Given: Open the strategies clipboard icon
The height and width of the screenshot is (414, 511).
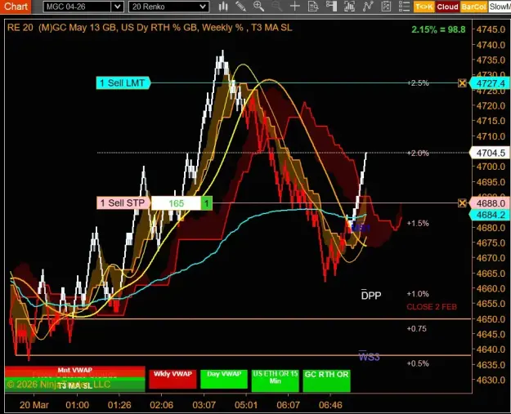Looking at the screenshot, I should pyautogui.click(x=386, y=7).
